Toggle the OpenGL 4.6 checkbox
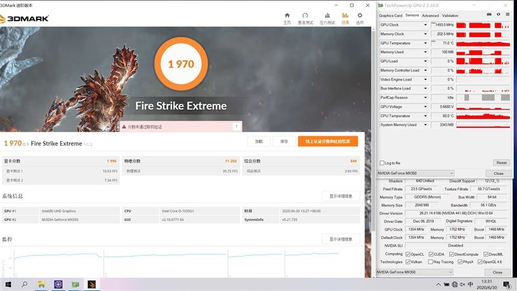This screenshot has height=291, width=517. [480, 262]
